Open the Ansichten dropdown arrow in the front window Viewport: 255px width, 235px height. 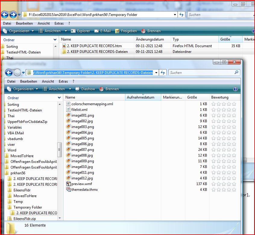(70, 89)
